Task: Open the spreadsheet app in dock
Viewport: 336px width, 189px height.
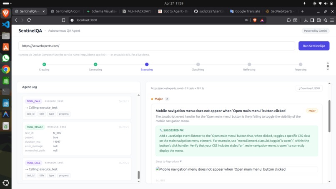Action: coord(6,81)
